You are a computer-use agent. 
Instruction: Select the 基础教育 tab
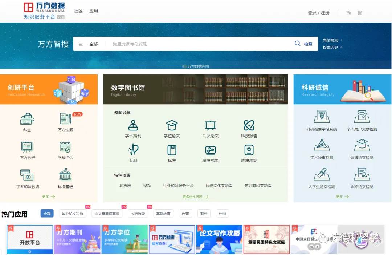[163, 214]
